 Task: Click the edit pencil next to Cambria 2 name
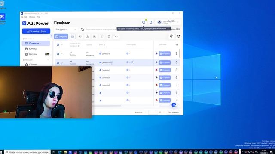coord(112,62)
